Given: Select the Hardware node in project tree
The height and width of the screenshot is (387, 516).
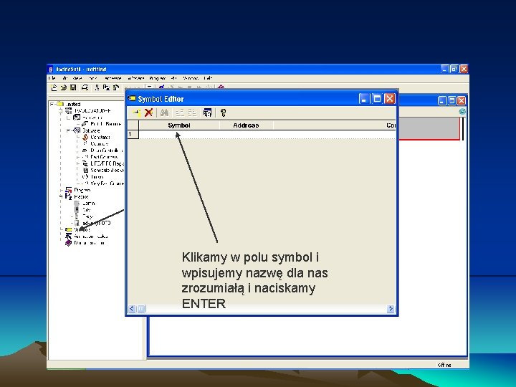Looking at the screenshot, I should pos(92,118).
